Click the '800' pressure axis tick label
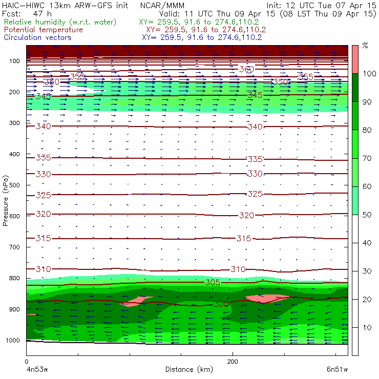This screenshot has height=379, width=379. 14,278
